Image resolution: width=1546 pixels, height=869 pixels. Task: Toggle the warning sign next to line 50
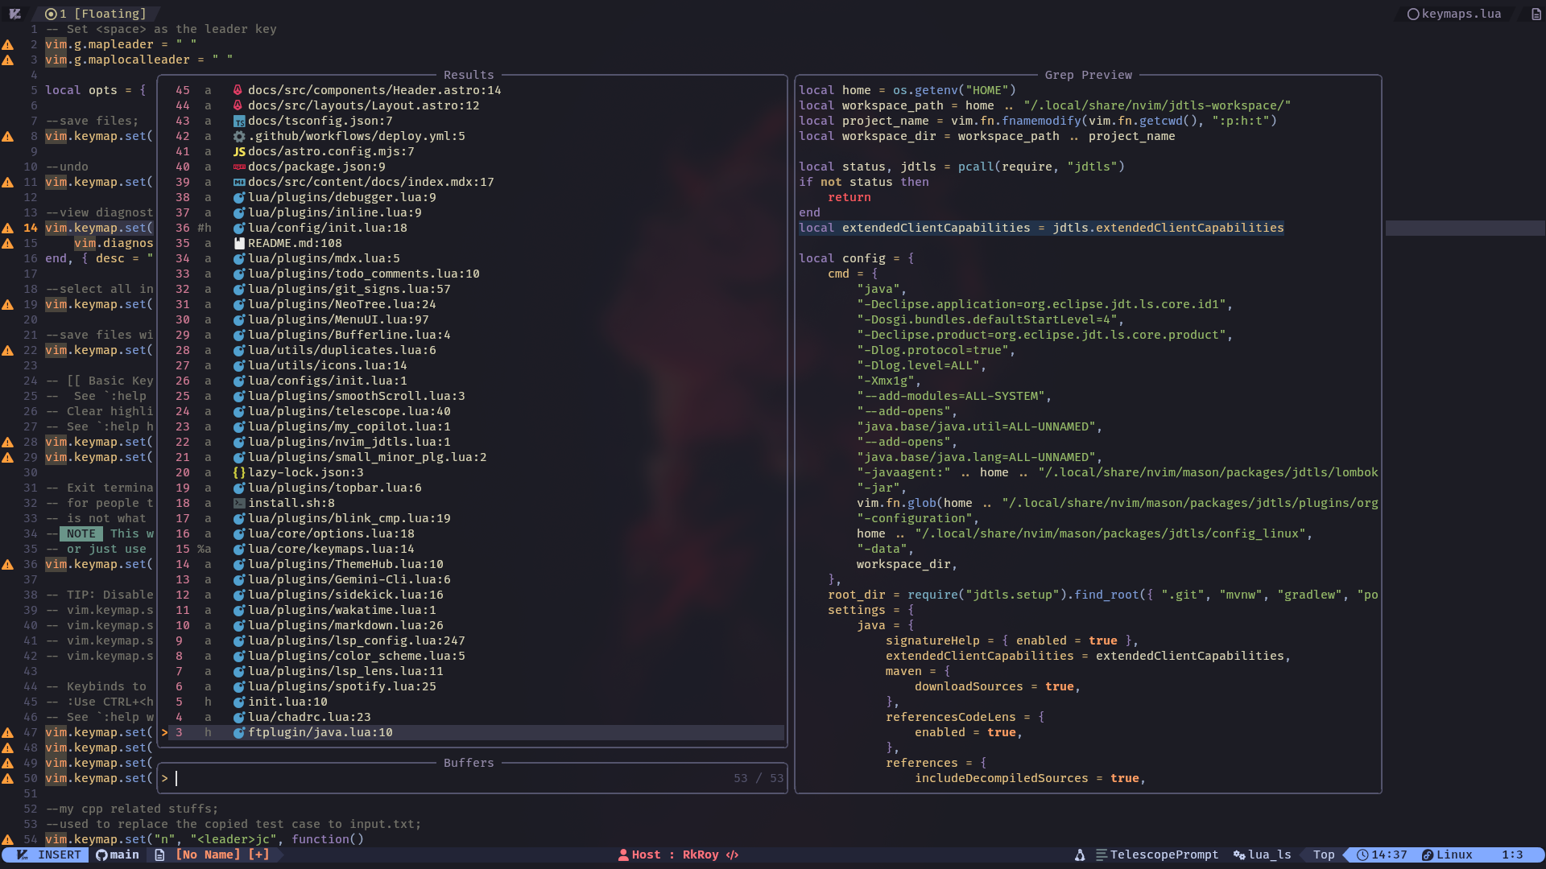tap(8, 779)
